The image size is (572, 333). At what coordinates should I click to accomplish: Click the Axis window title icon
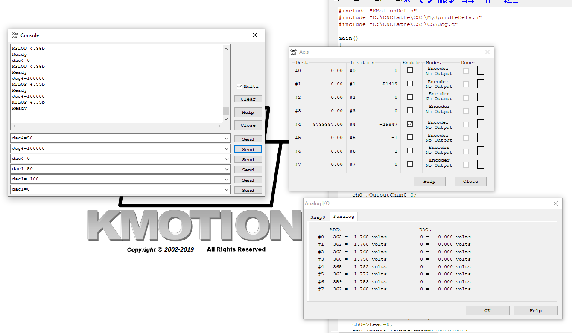[293, 52]
